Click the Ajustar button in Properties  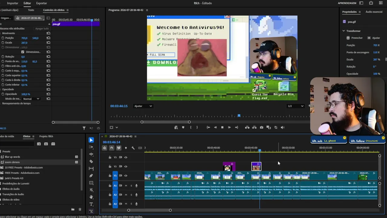pos(374,38)
